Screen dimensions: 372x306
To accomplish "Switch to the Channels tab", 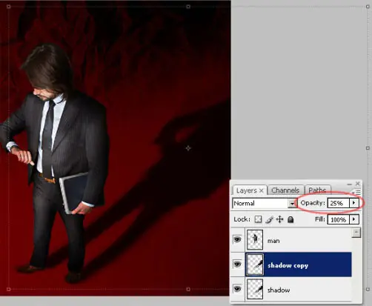I will click(x=285, y=190).
